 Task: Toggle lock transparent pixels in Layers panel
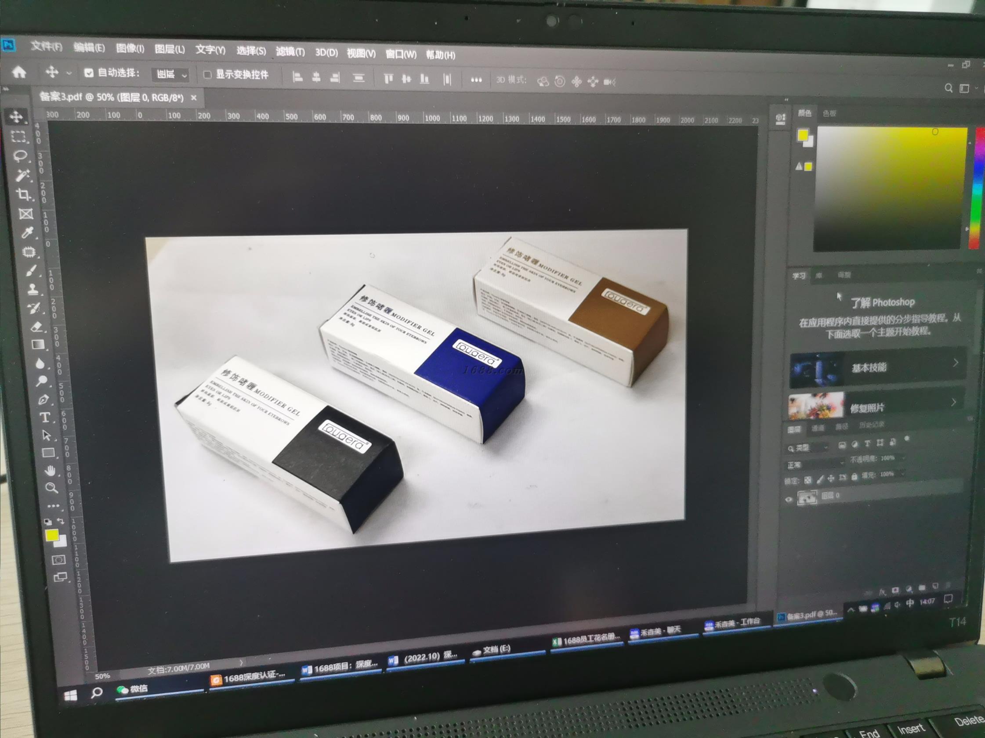(808, 479)
